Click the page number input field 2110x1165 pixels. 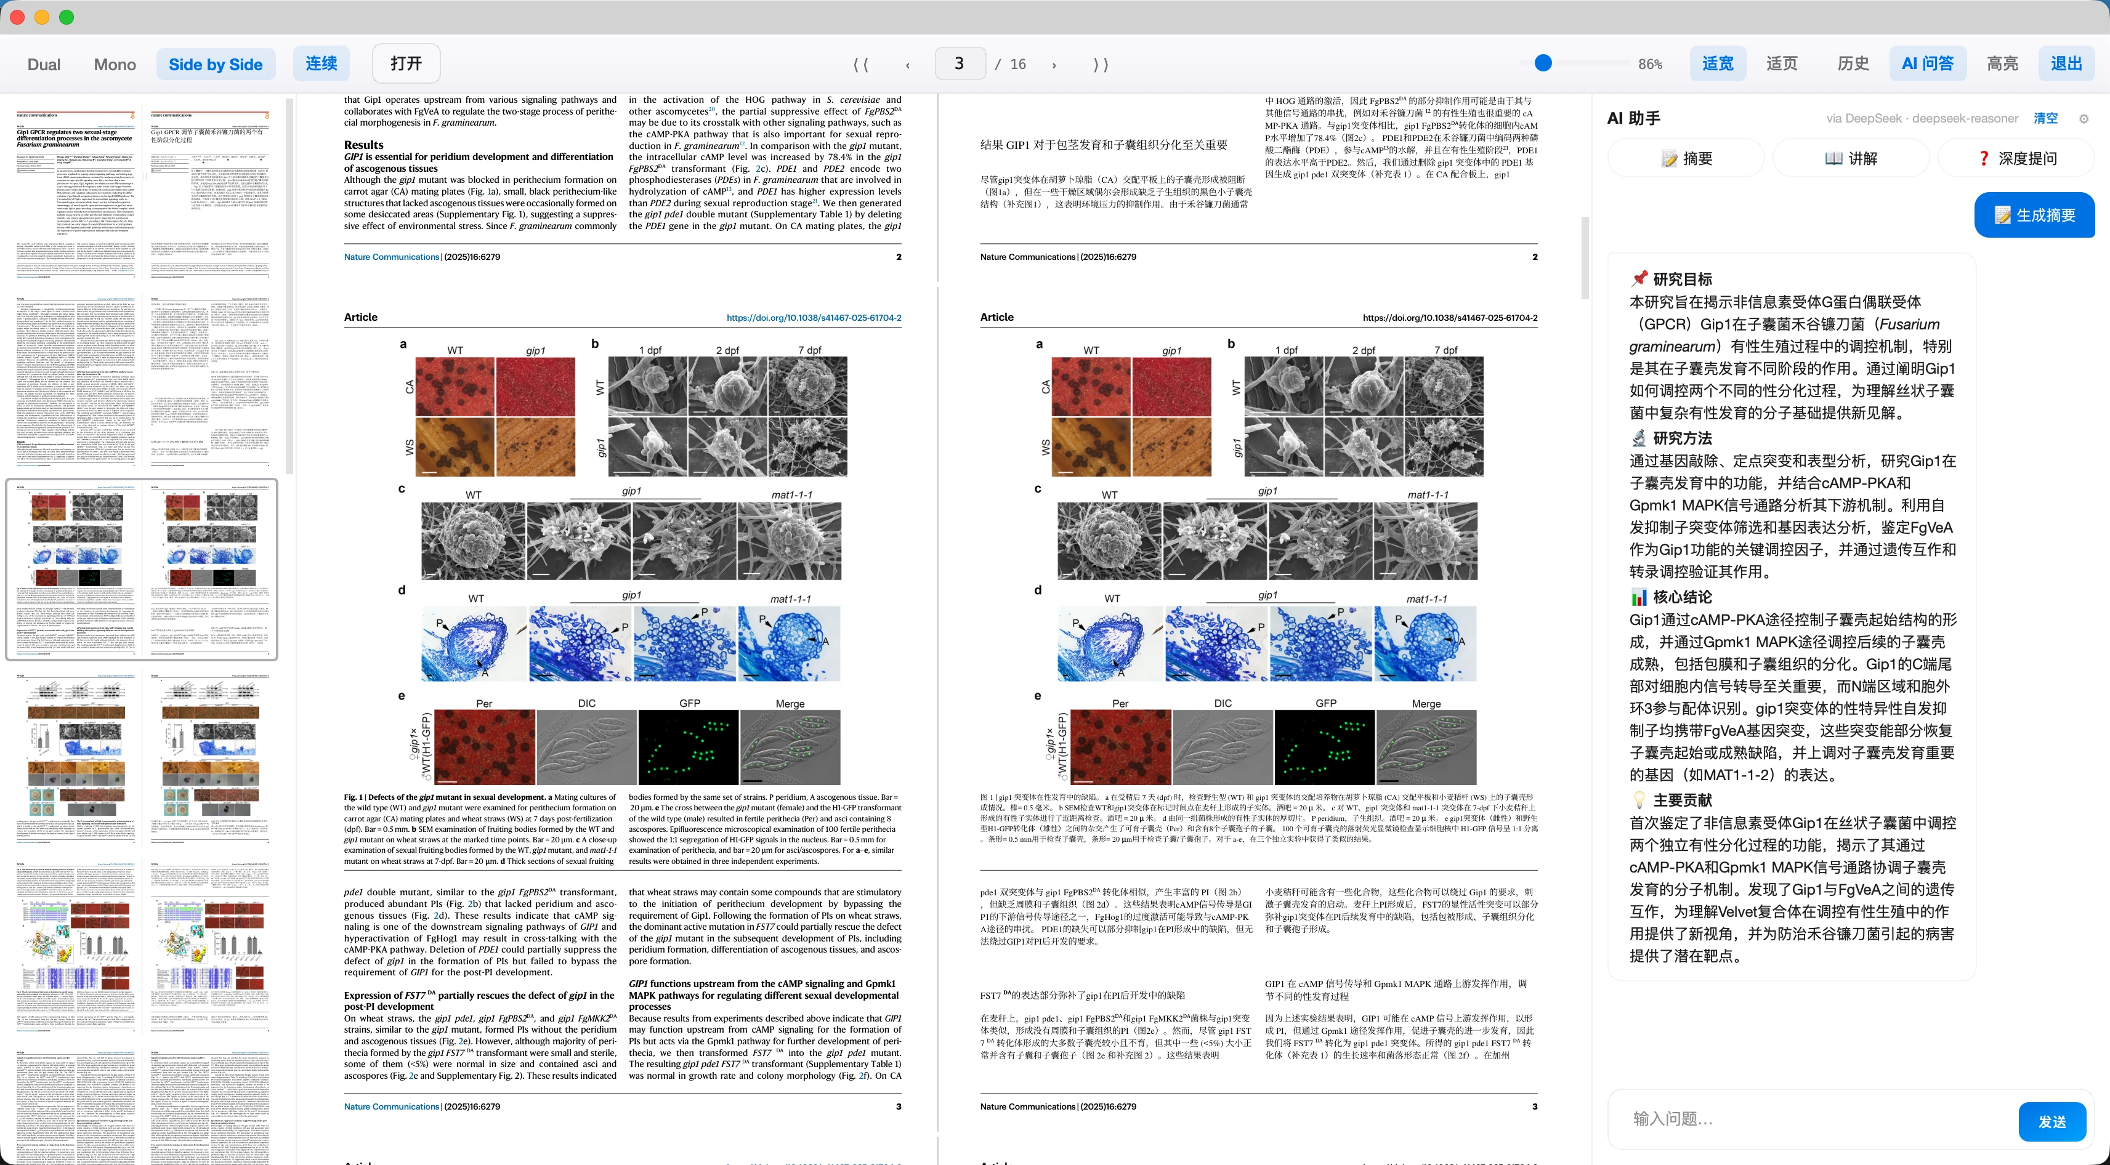tap(959, 63)
